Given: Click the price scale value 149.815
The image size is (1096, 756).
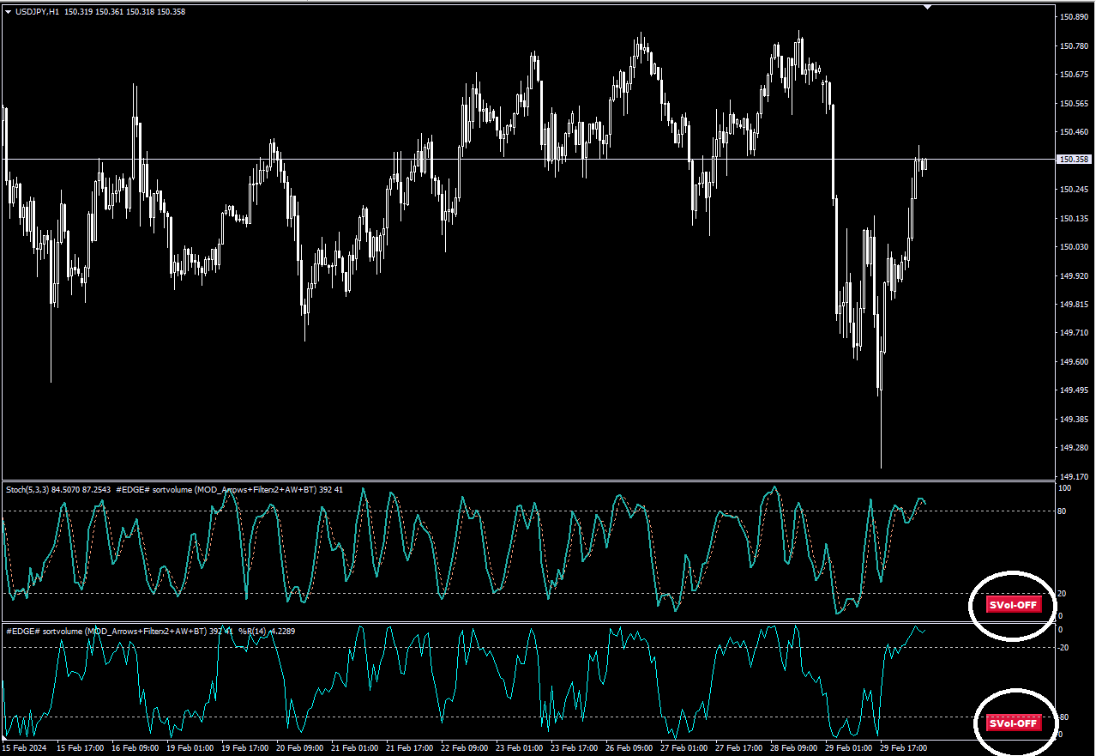Looking at the screenshot, I should 1074,305.
